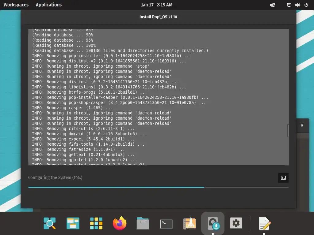Screen dimensions: 314x235
Task: Select log line Removing distinst (0.3.2~1643141766
Action: pos(105,82)
